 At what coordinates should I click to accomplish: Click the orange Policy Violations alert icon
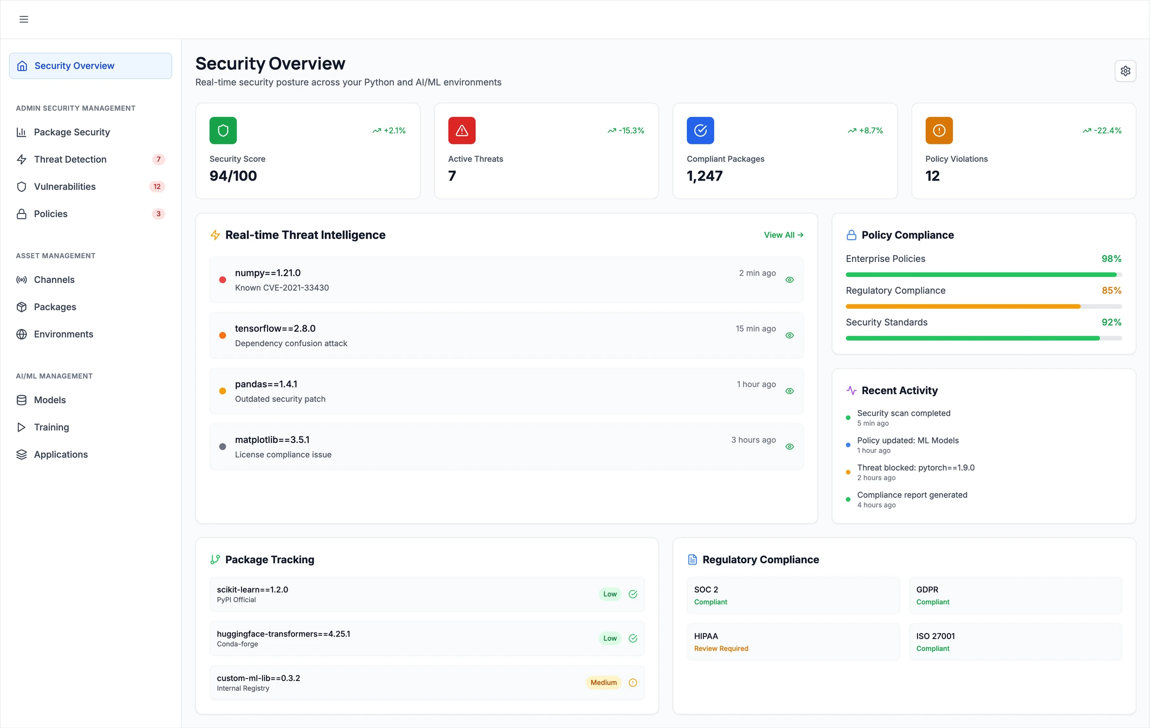click(939, 130)
